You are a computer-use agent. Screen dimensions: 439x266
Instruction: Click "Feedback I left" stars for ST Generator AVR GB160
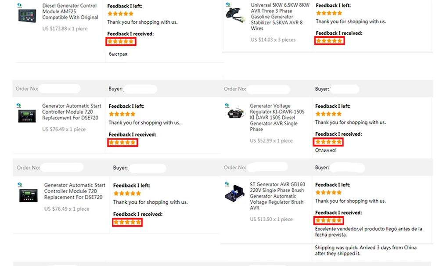point(328,193)
